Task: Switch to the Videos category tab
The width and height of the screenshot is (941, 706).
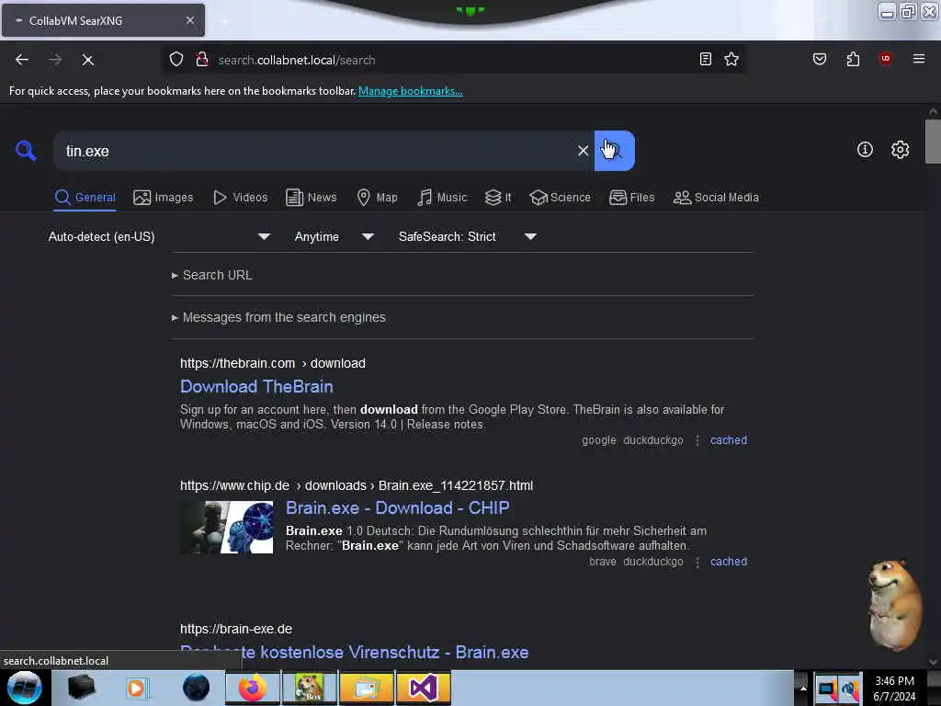Action: click(240, 198)
